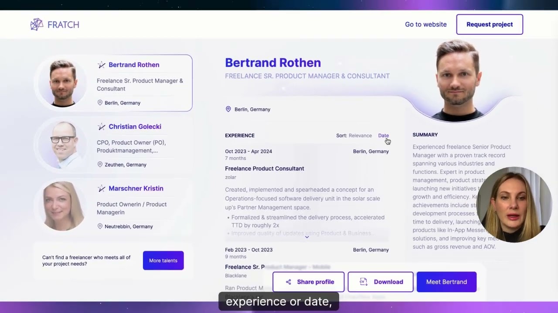This screenshot has height=313, width=558.
Task: Click the star icon beside Marschner Kristin
Action: click(x=102, y=188)
